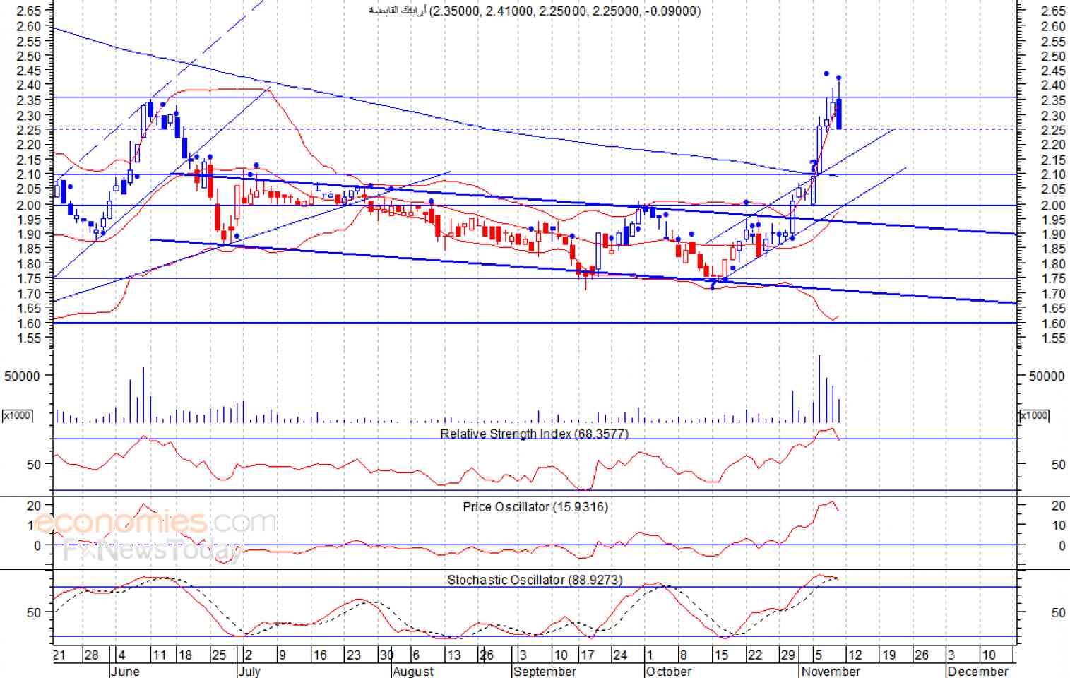The width and height of the screenshot is (1070, 678).
Task: Click the Stochastic Oscillator (88.9273) label
Action: click(x=535, y=580)
